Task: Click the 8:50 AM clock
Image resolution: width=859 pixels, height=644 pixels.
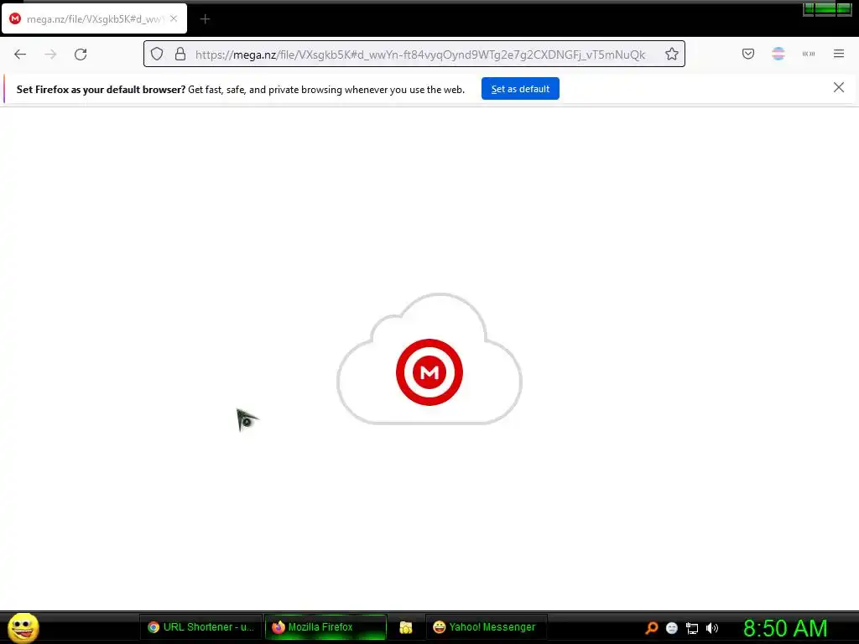Action: [x=785, y=628]
